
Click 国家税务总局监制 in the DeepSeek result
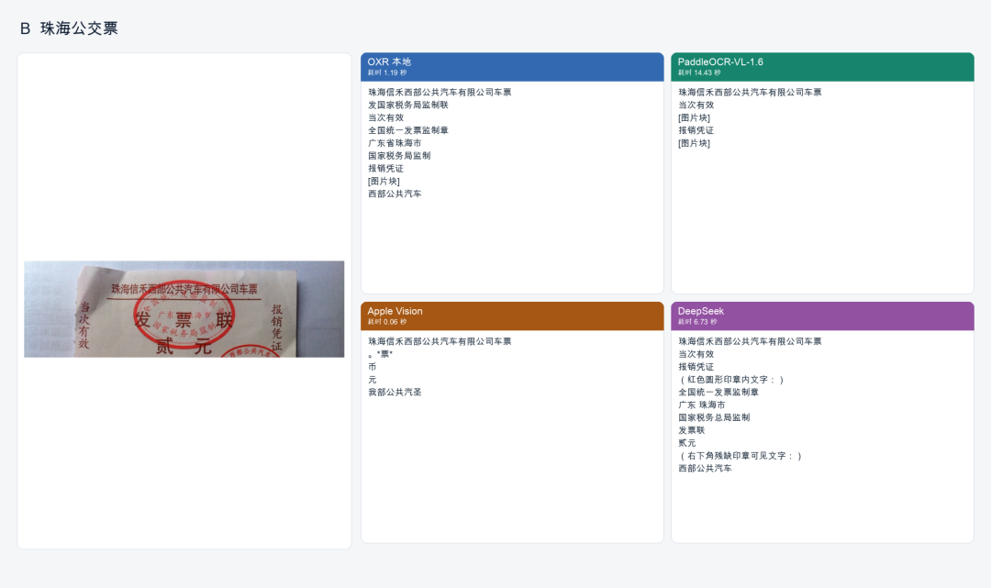[714, 417]
